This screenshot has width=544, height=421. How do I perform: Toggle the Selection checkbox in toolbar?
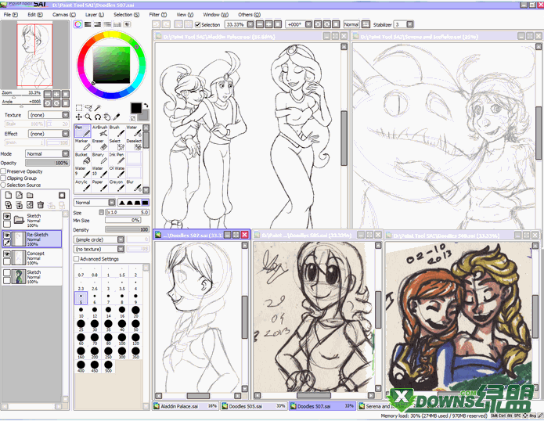pos(198,24)
